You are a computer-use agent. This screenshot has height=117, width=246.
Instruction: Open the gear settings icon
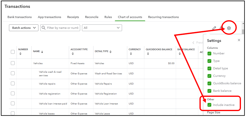coord(229,28)
